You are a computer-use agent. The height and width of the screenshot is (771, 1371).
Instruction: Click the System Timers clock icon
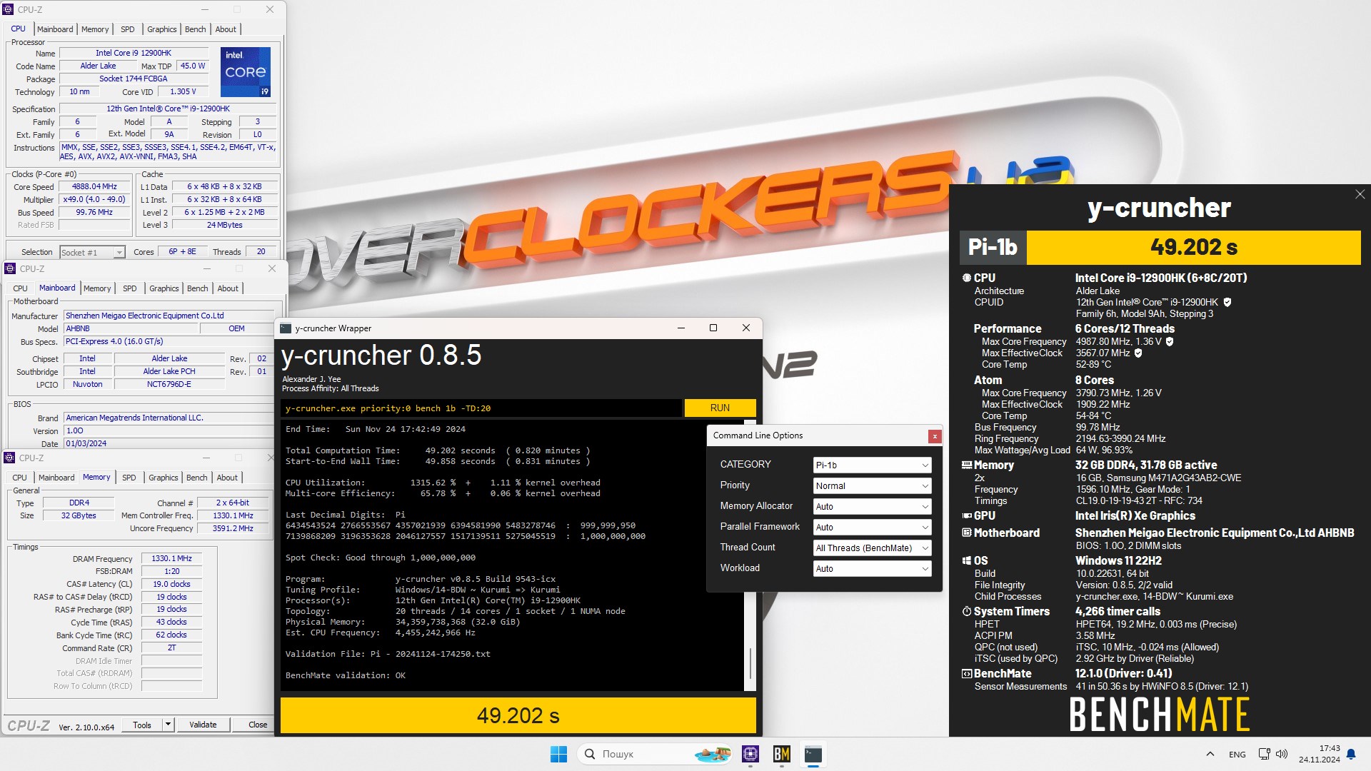click(967, 611)
